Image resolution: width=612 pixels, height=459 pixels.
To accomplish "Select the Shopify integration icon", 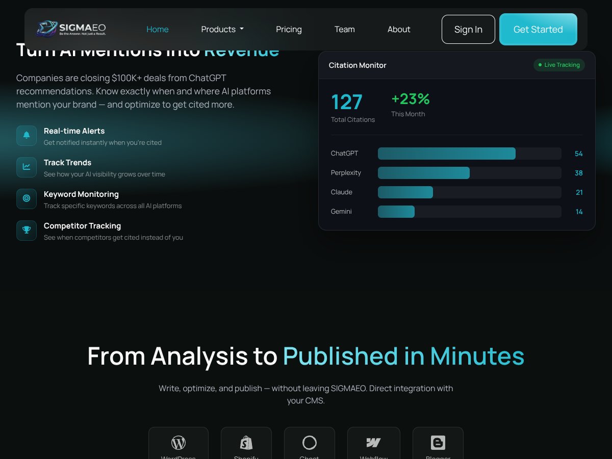I will (x=246, y=443).
